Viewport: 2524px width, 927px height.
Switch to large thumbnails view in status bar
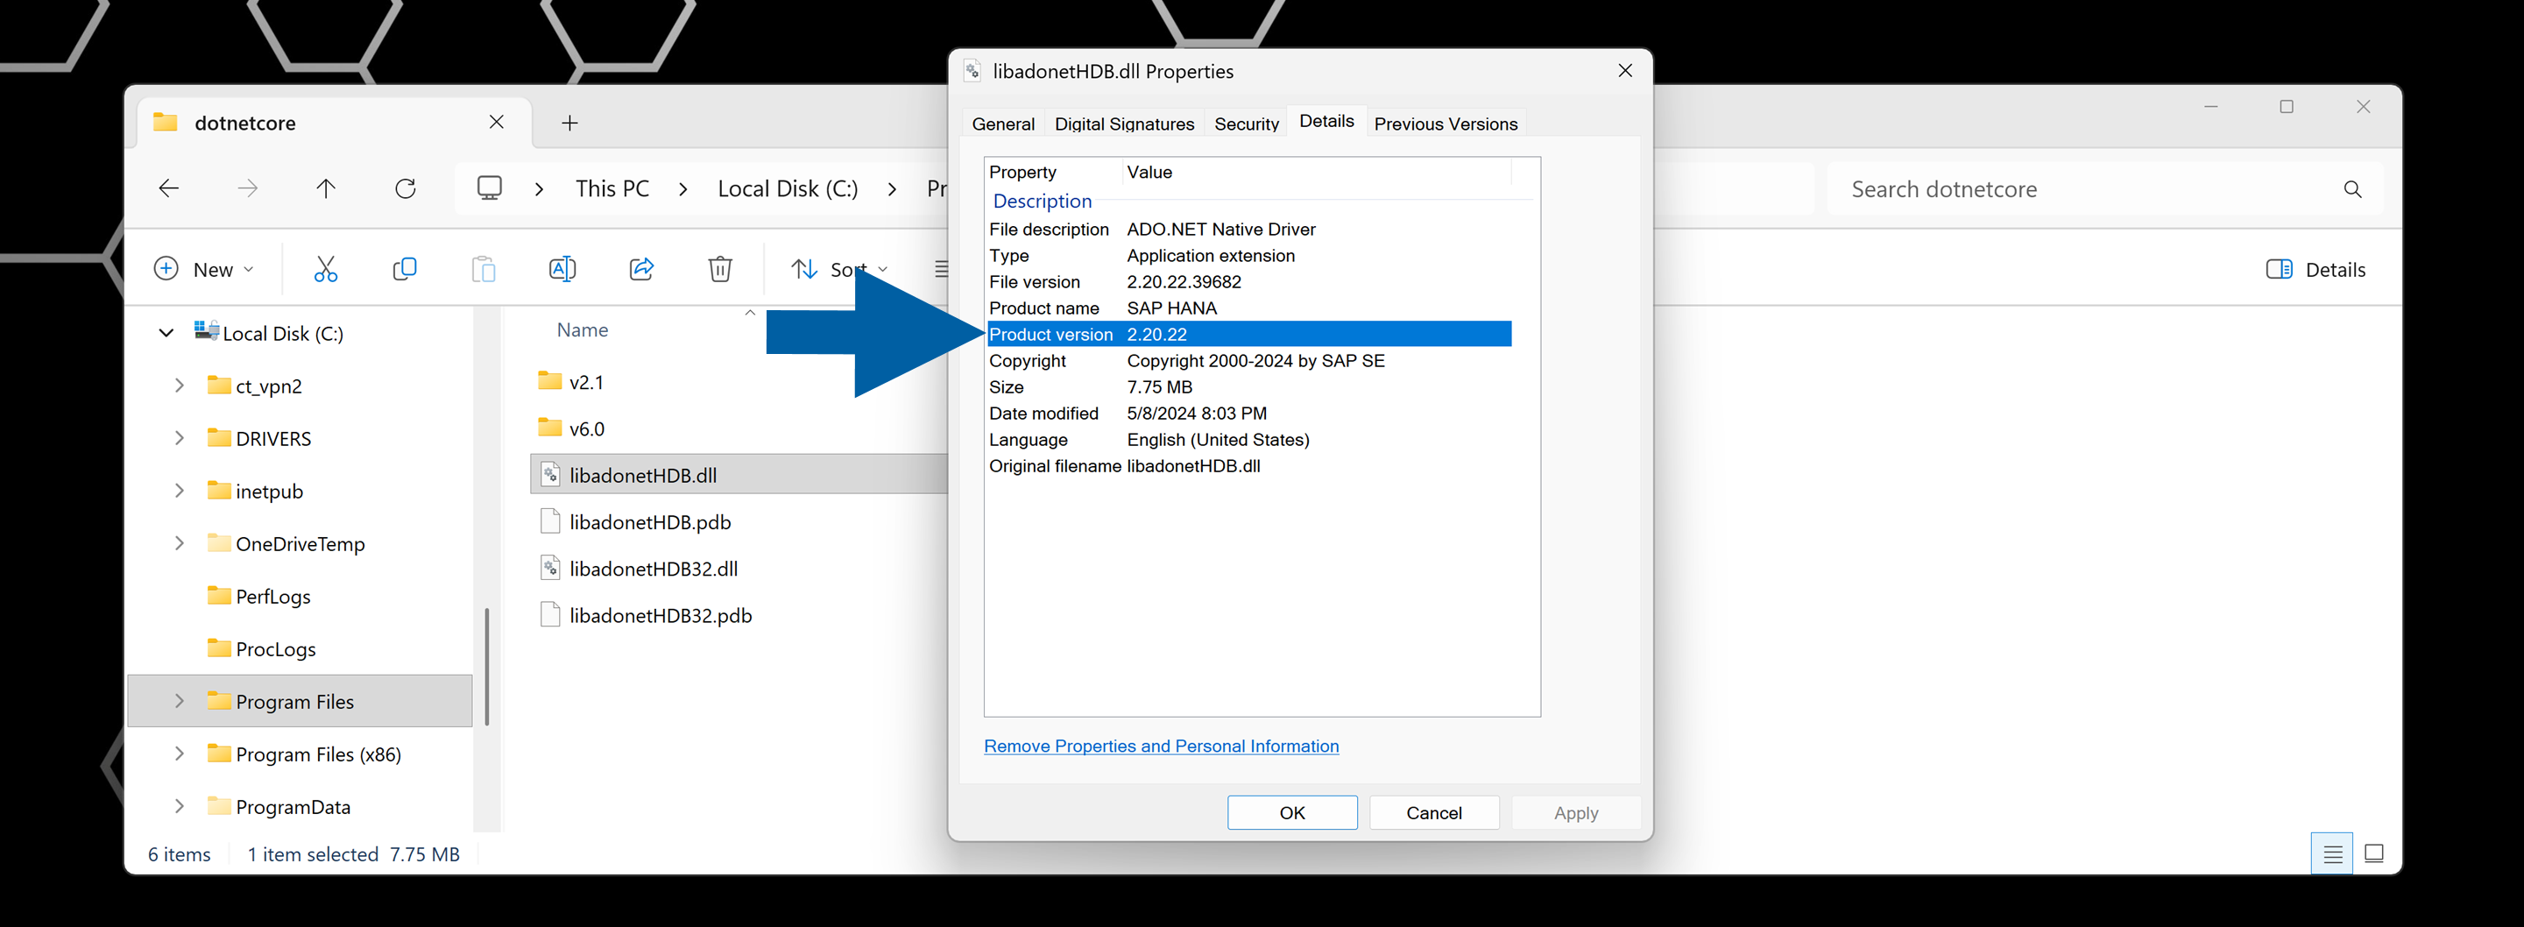2373,853
